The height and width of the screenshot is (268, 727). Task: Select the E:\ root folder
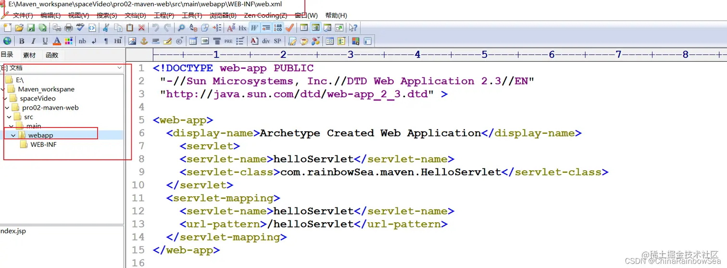click(x=19, y=80)
